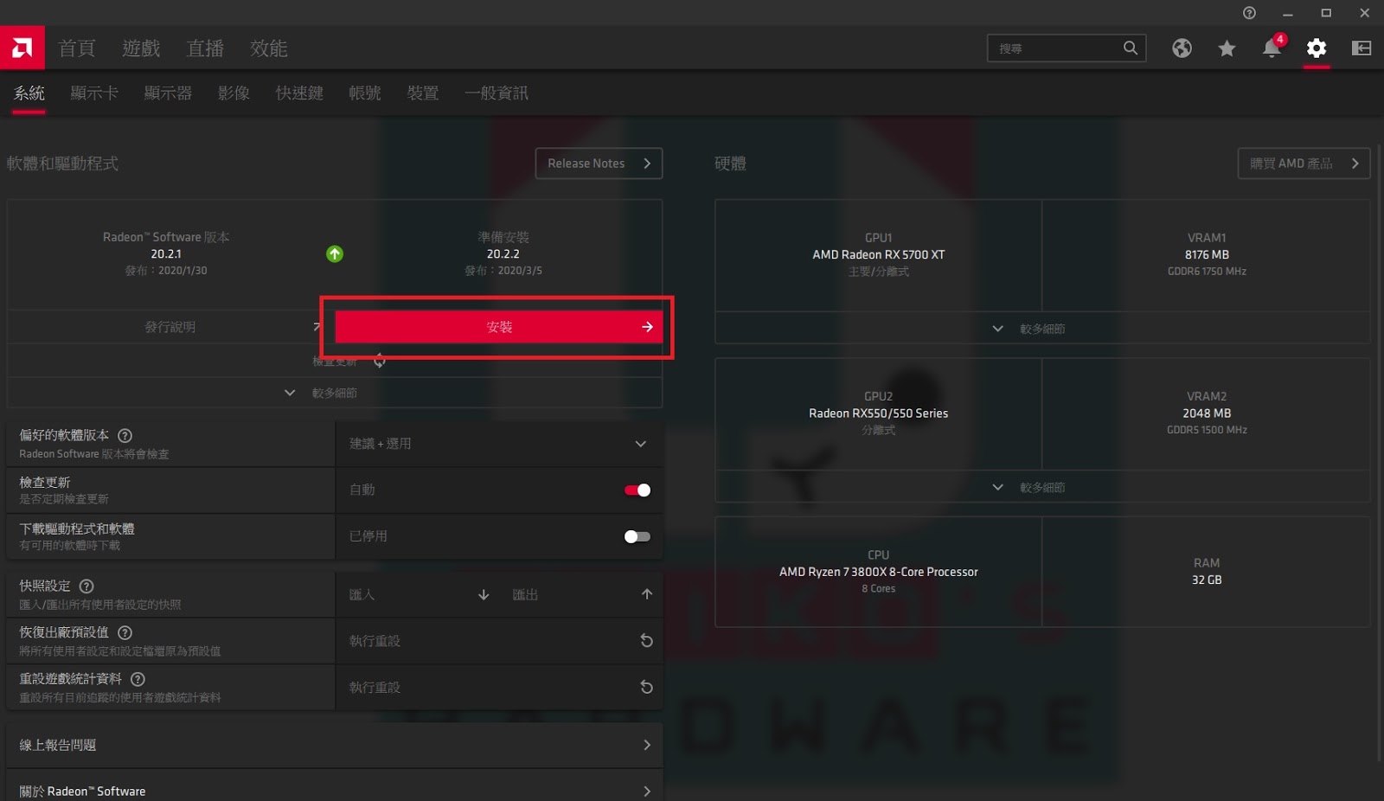1384x801 pixels.
Task: Minimize the Radeon Software window
Action: [1287, 13]
